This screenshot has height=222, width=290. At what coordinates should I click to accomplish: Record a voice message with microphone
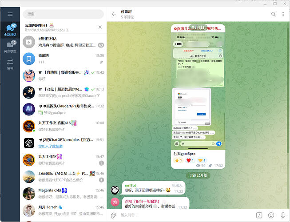coord(283,215)
